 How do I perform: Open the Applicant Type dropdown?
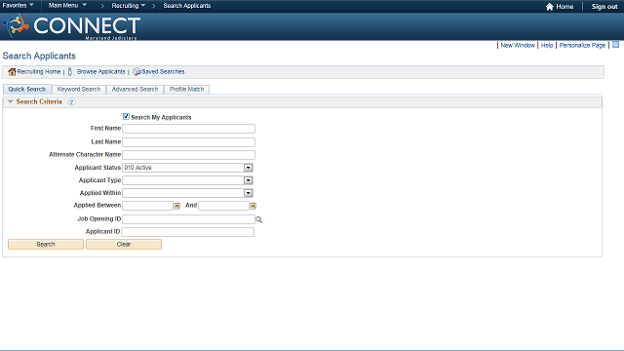click(x=248, y=180)
